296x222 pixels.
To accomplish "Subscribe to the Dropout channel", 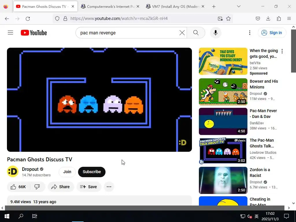I will click(92, 172).
